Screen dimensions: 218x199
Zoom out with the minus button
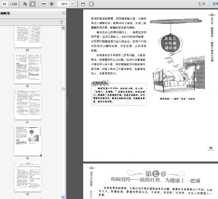(x=44, y=4)
